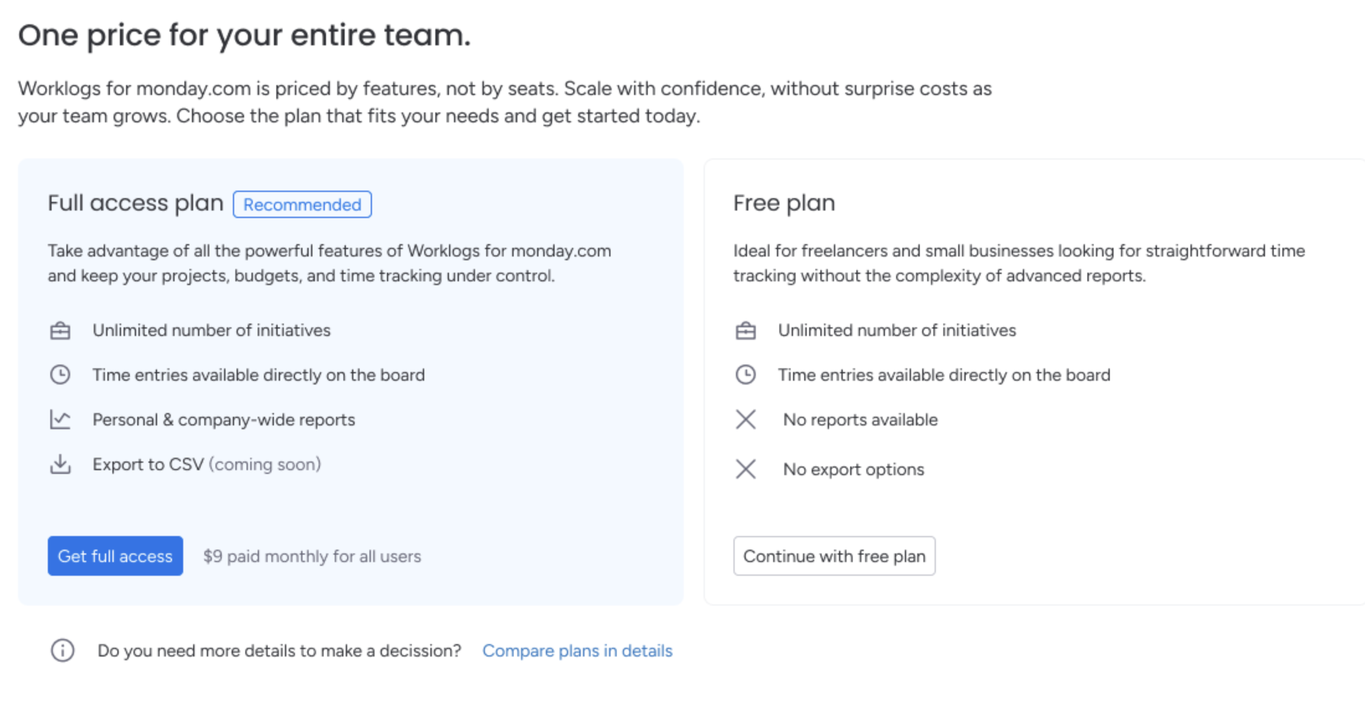The height and width of the screenshot is (718, 1365).
Task: Click the clock icon in Full access plan
Action: (x=60, y=375)
